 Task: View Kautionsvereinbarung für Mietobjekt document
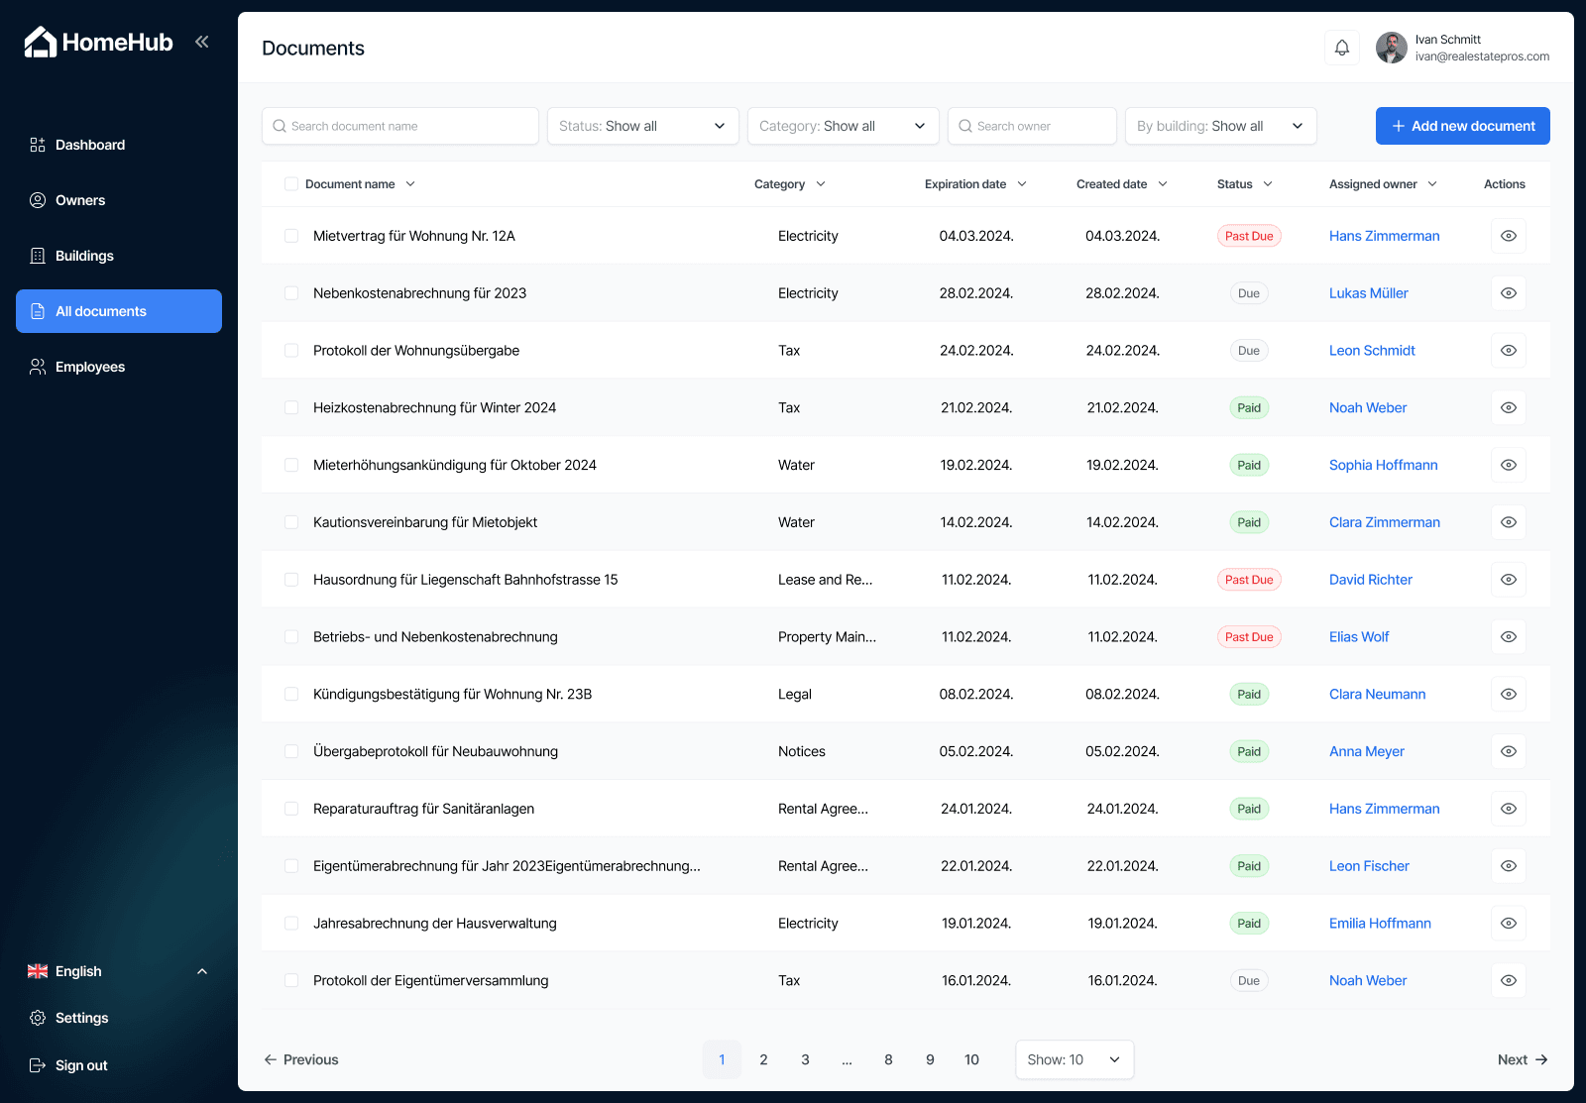click(x=1509, y=522)
